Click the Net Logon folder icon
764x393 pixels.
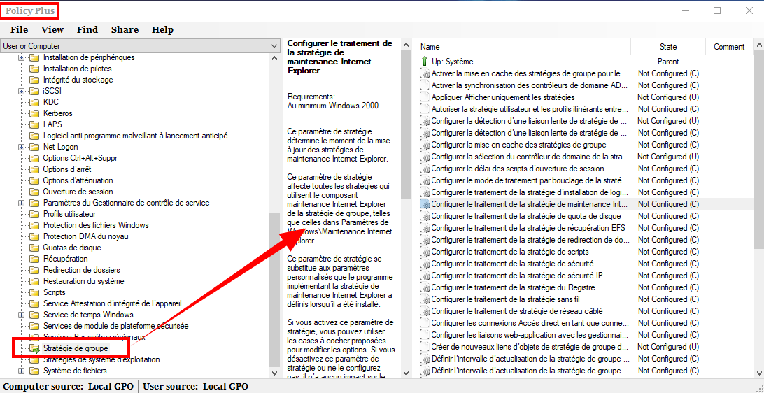click(x=34, y=147)
